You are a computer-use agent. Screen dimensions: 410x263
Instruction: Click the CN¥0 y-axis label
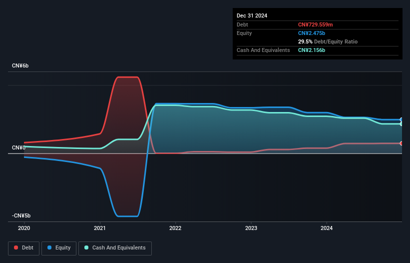18,147
